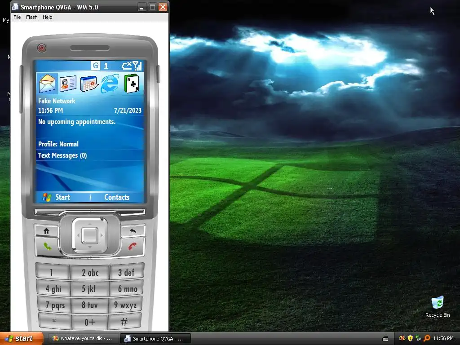The height and width of the screenshot is (345, 460).
Task: Click the right hardware softkey bar
Action: (x=118, y=212)
